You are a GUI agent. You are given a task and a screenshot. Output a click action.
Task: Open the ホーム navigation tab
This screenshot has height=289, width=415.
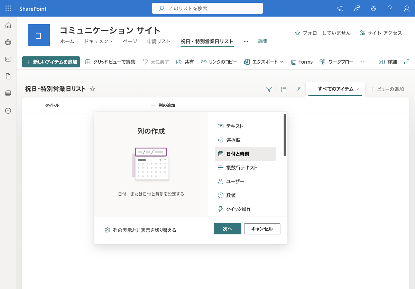(67, 41)
